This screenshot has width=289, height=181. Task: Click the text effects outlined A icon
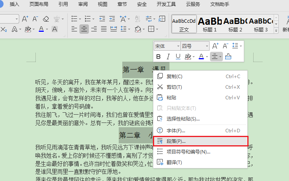tap(15, 29)
